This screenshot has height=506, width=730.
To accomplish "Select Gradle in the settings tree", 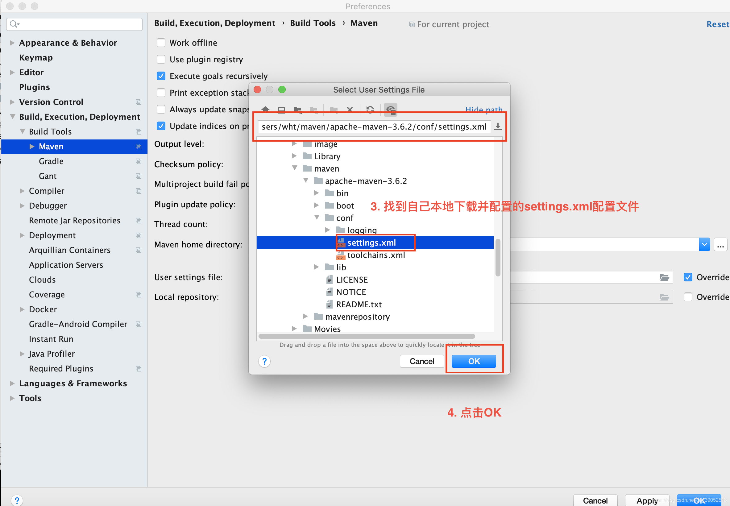I will pyautogui.click(x=51, y=161).
